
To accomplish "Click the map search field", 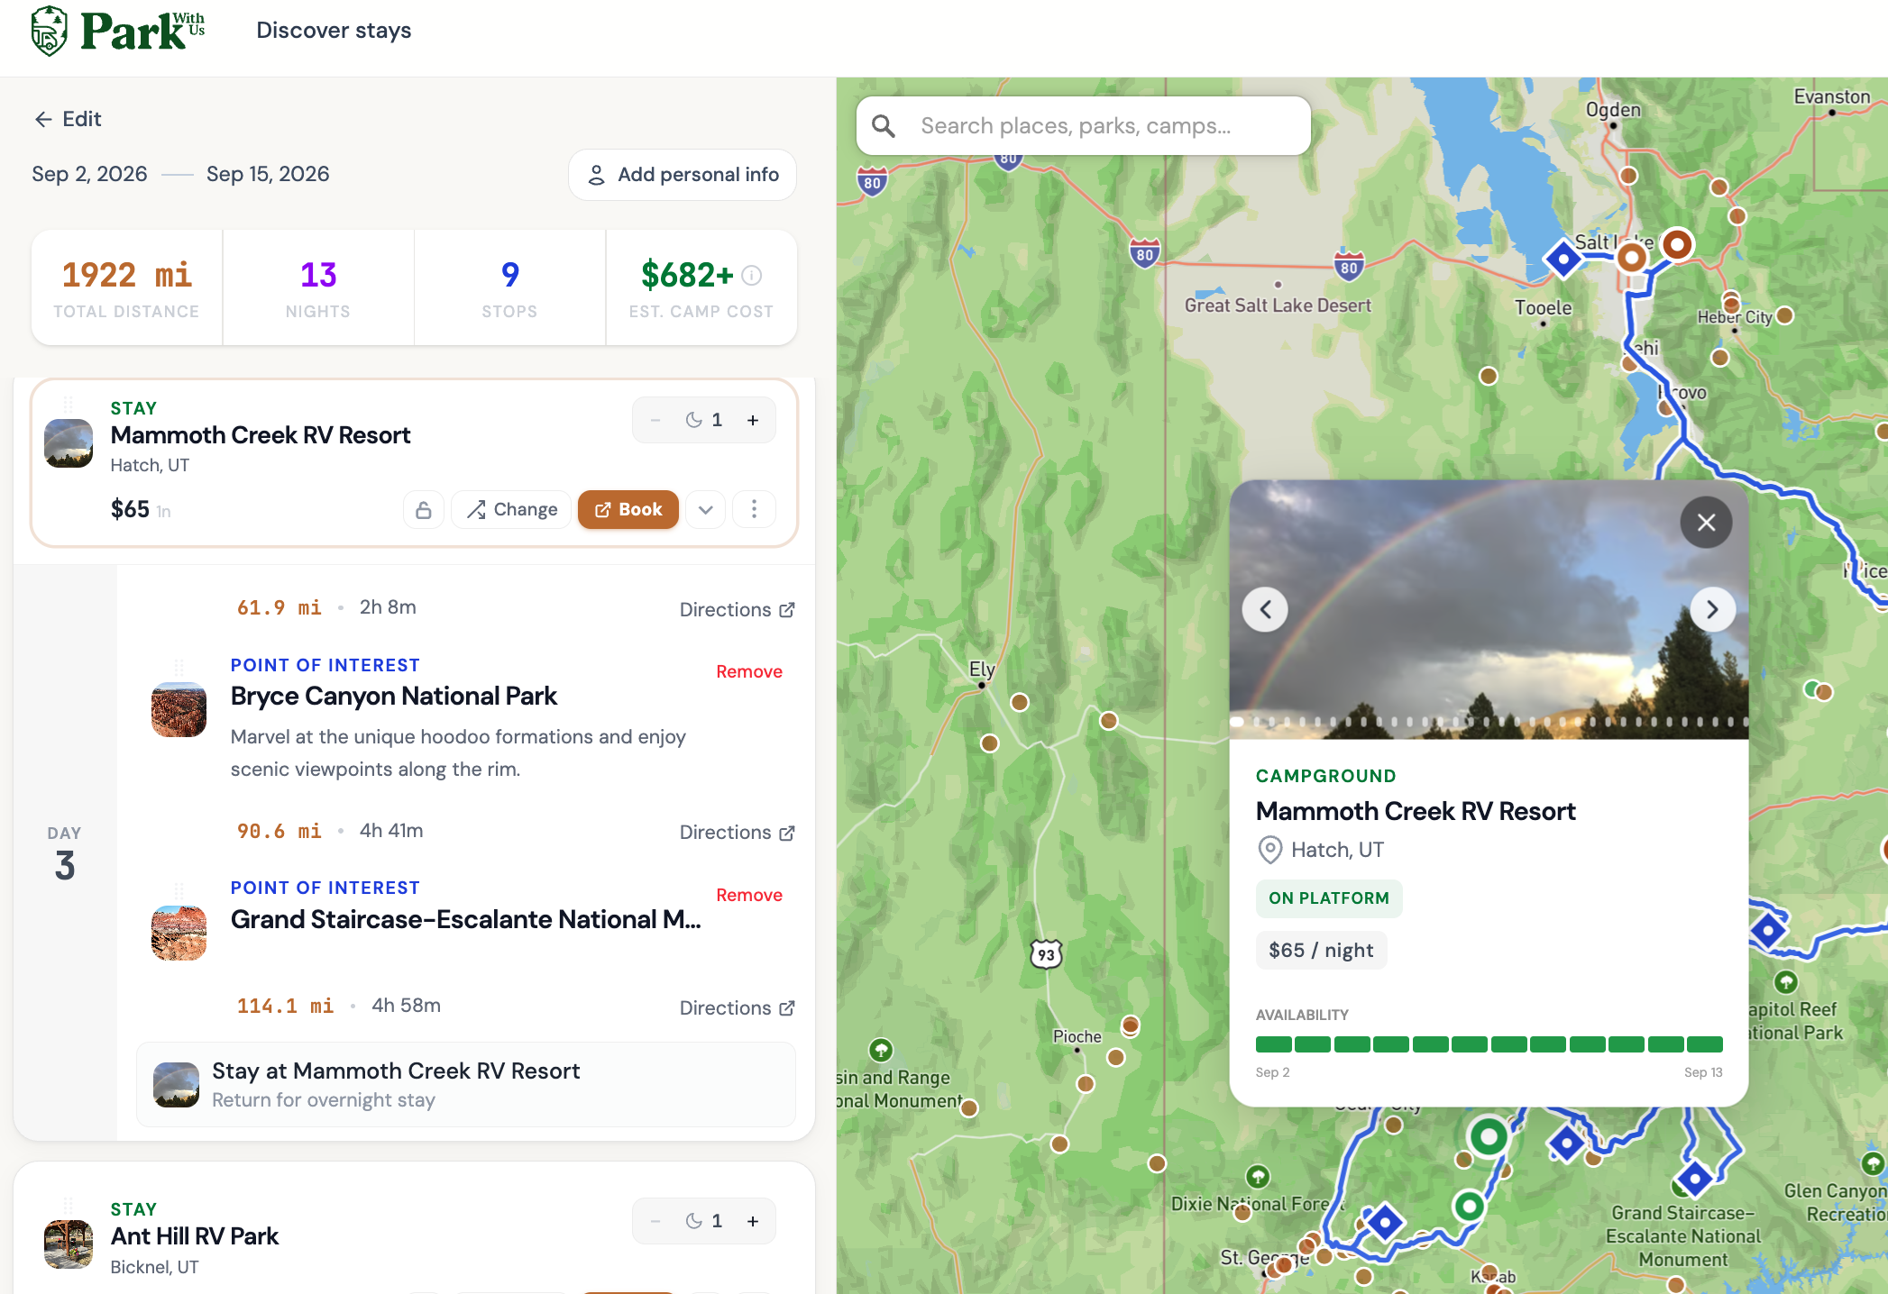I will [x=1084, y=126].
